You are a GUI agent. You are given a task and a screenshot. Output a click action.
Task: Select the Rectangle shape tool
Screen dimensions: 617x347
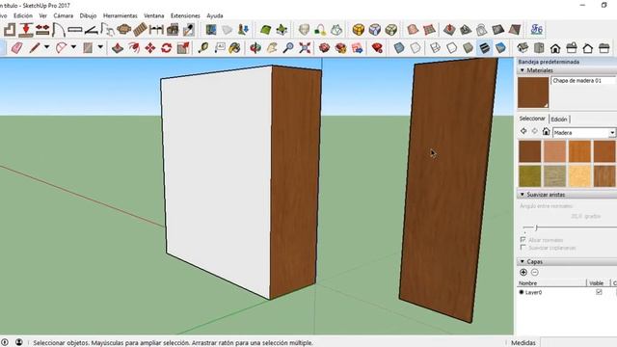point(88,48)
